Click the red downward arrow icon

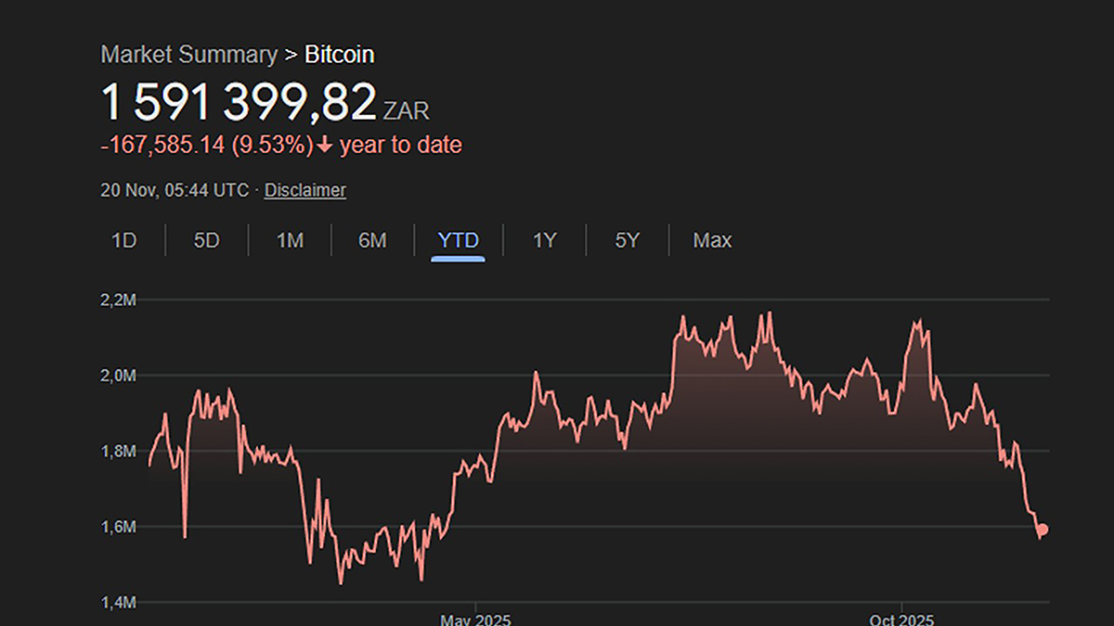323,146
